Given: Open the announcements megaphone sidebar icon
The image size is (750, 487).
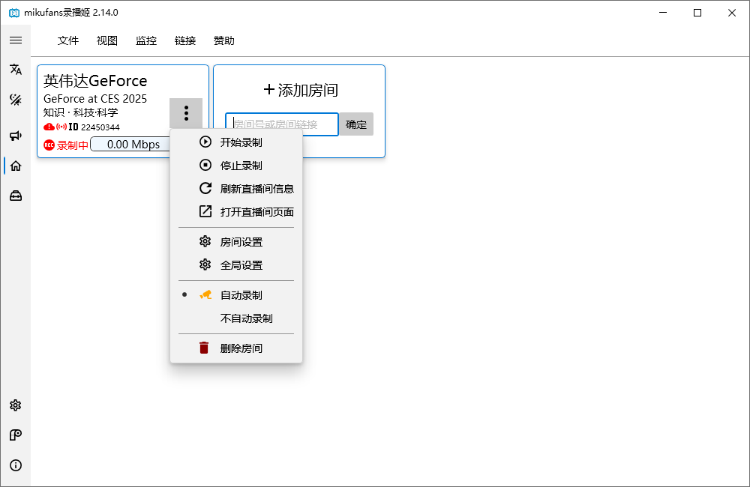Looking at the screenshot, I should coord(16,136).
